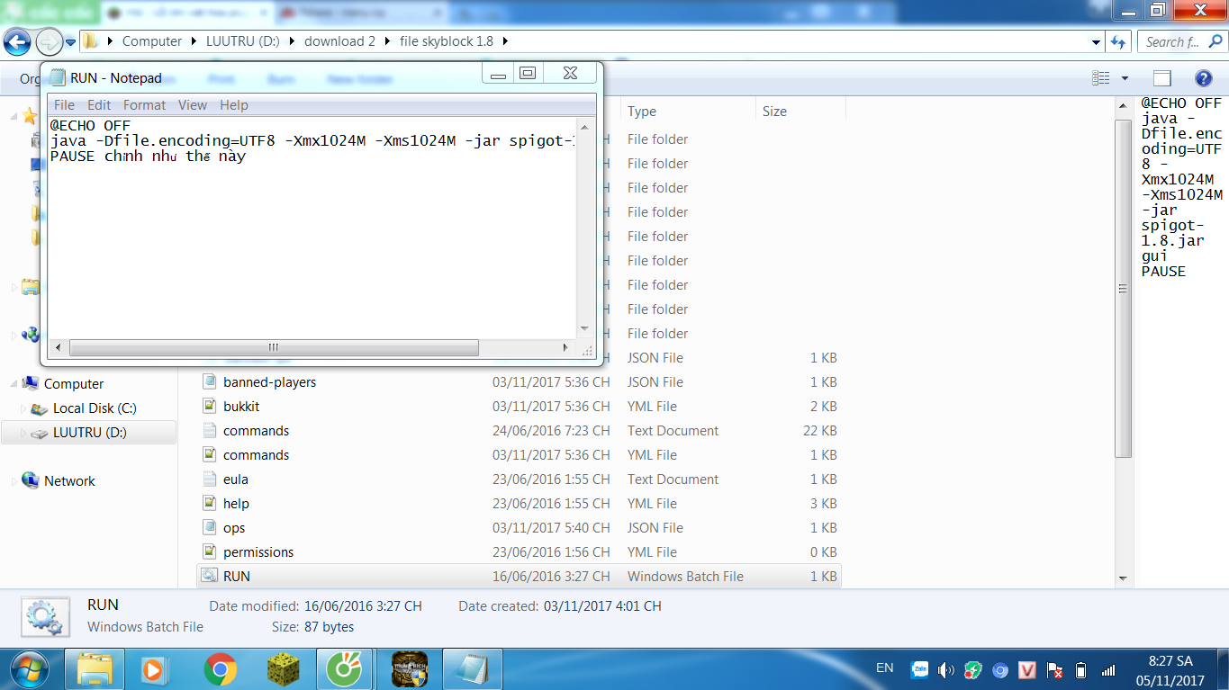Open the yellow sponge block taskbar icon
Screen dimensions: 1229x690
283,669
